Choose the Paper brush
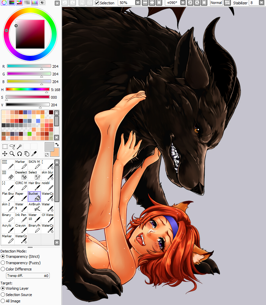 pos(21,196)
